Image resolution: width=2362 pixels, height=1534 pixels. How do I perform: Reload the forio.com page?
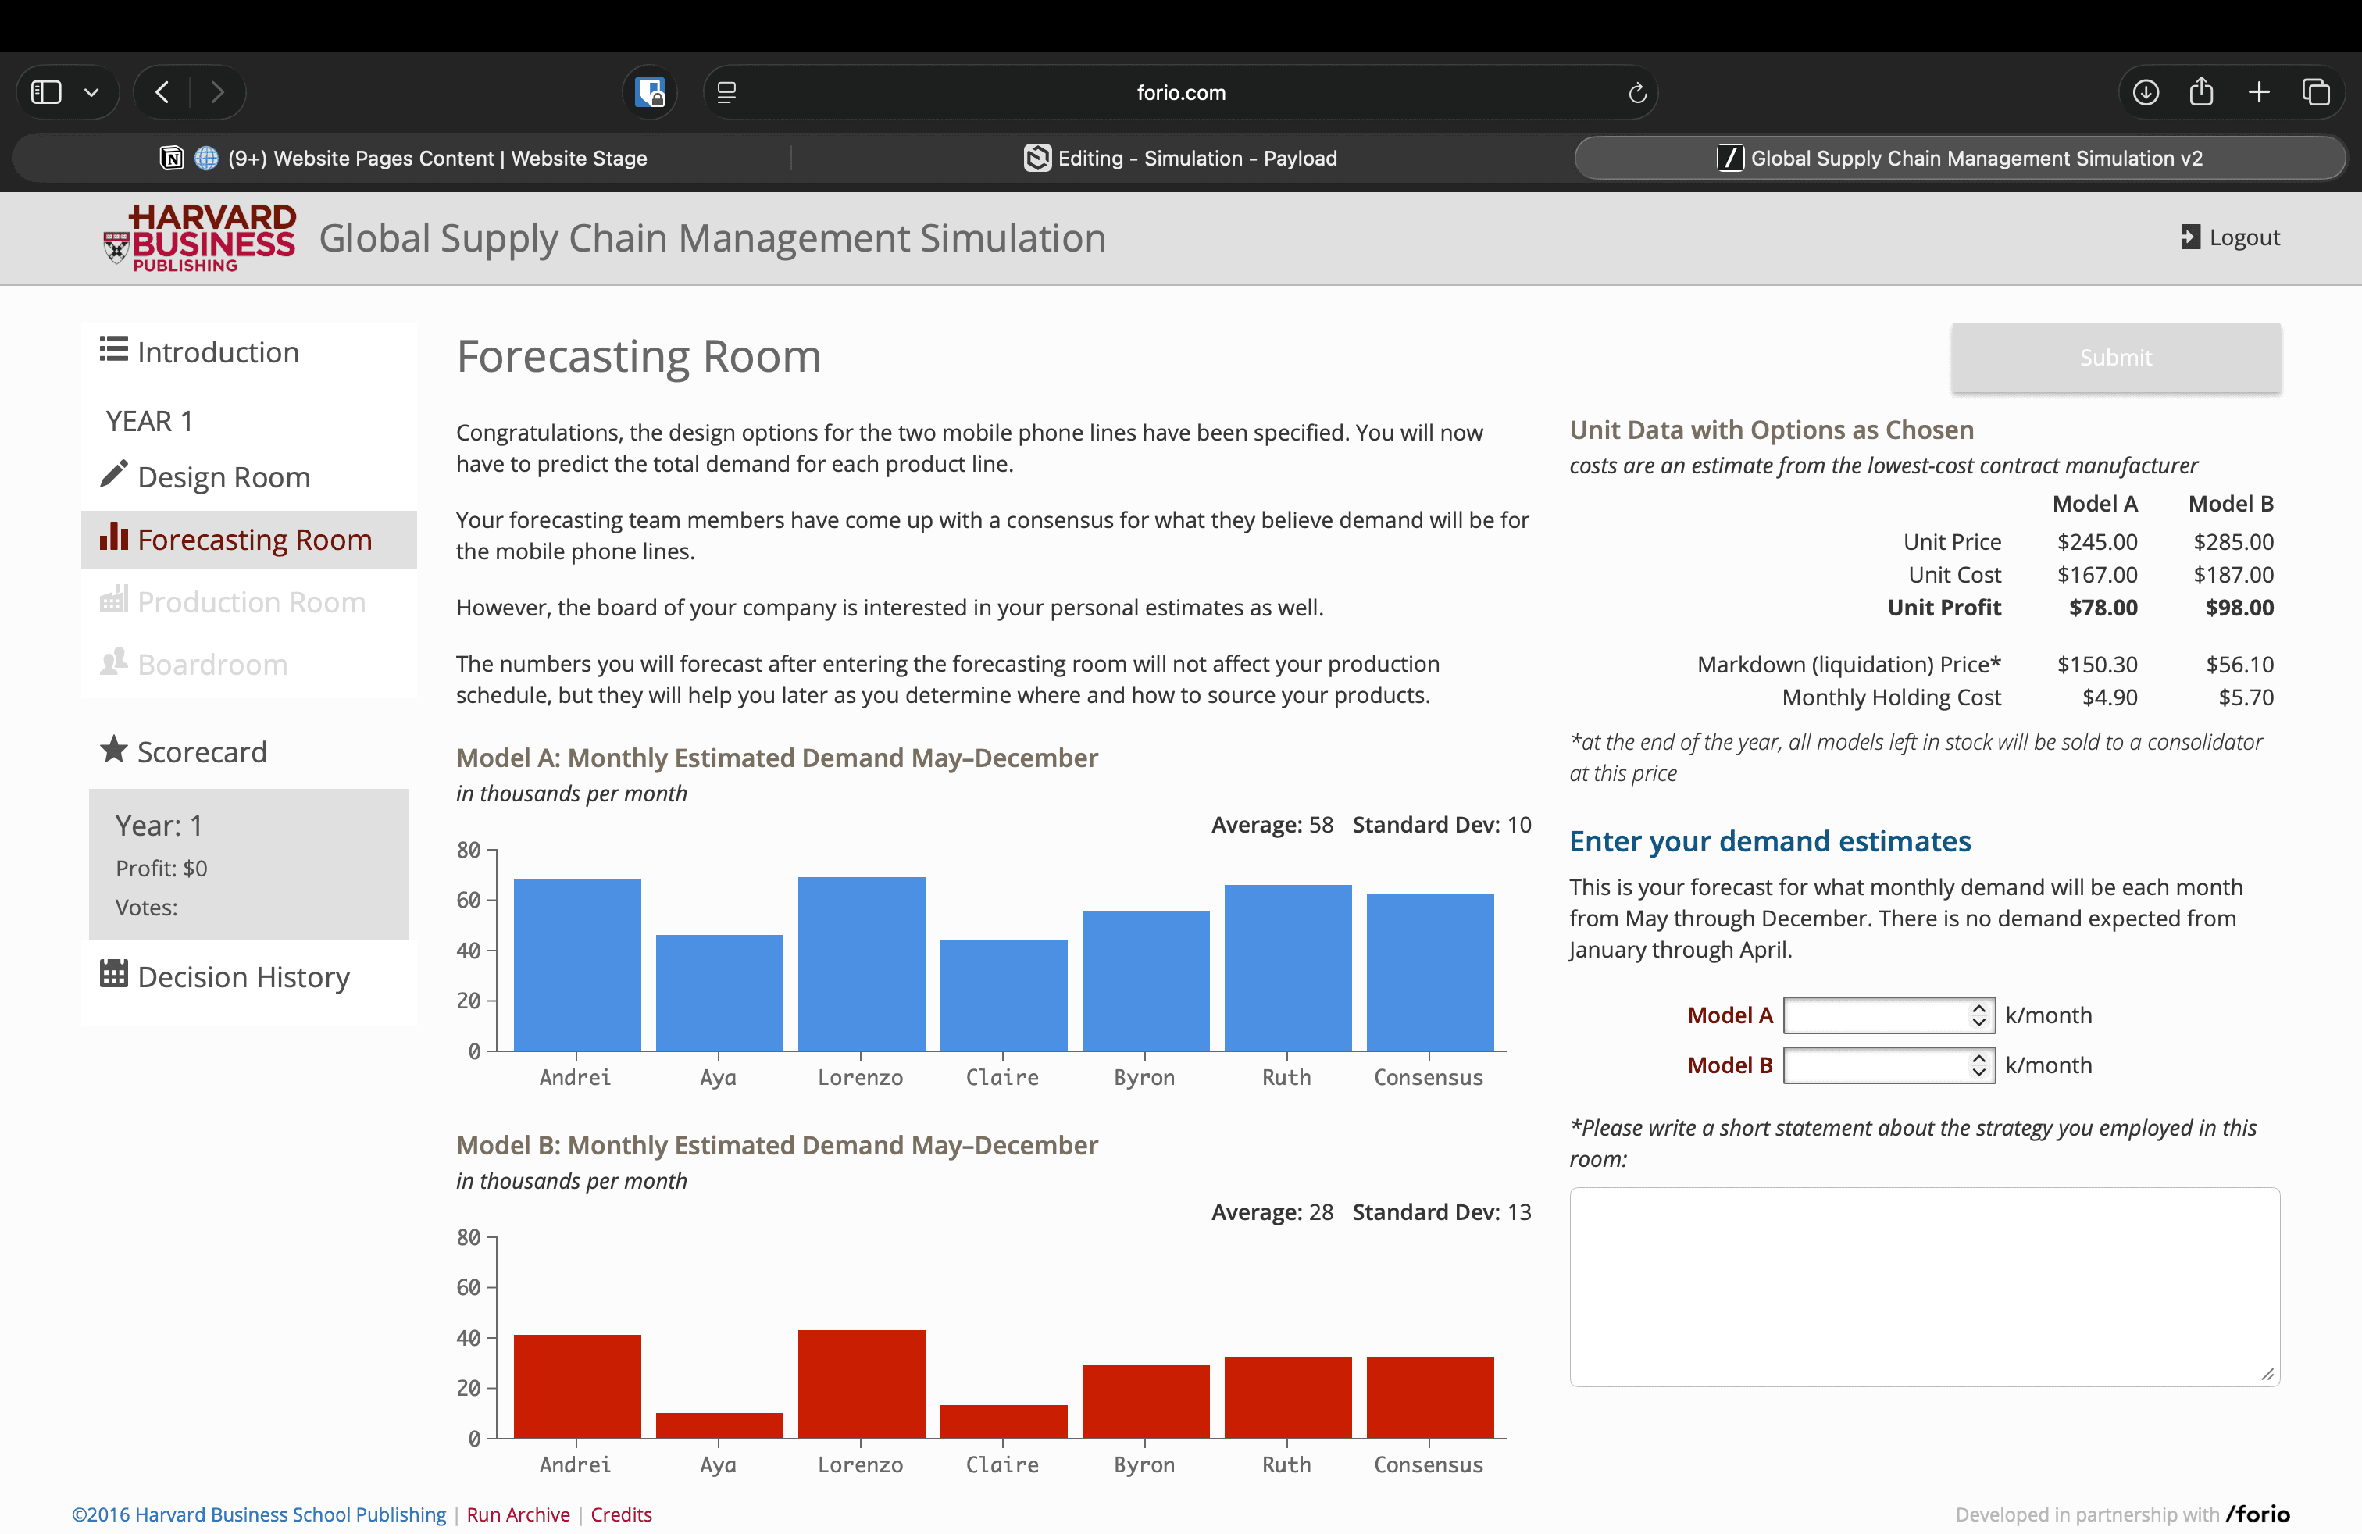point(1636,92)
